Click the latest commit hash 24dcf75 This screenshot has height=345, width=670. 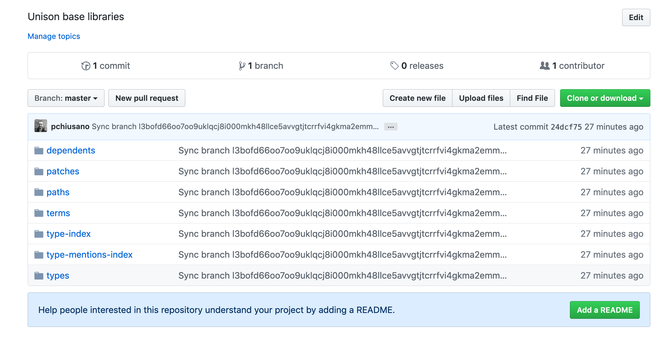coord(566,127)
